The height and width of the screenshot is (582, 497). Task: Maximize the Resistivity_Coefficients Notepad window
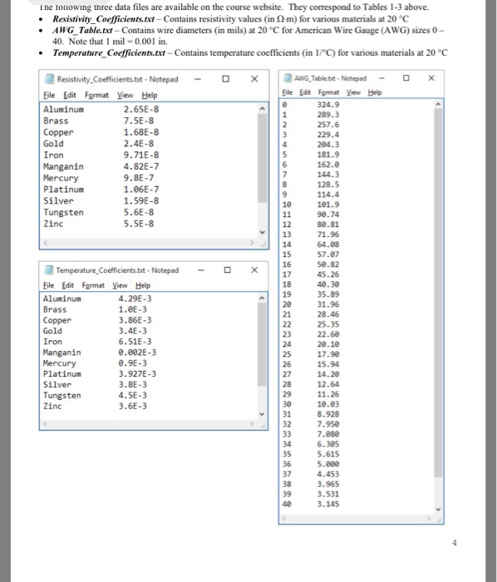click(225, 79)
